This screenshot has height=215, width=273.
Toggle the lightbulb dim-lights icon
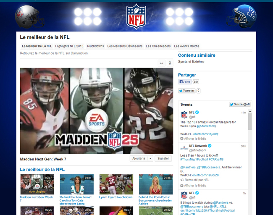pyautogui.click(x=170, y=63)
